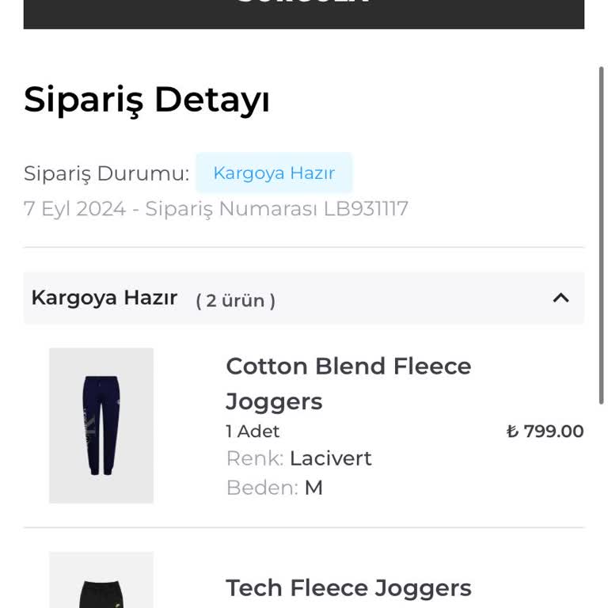Click order number LB931117 text
The height and width of the screenshot is (608, 608).
[x=366, y=209]
